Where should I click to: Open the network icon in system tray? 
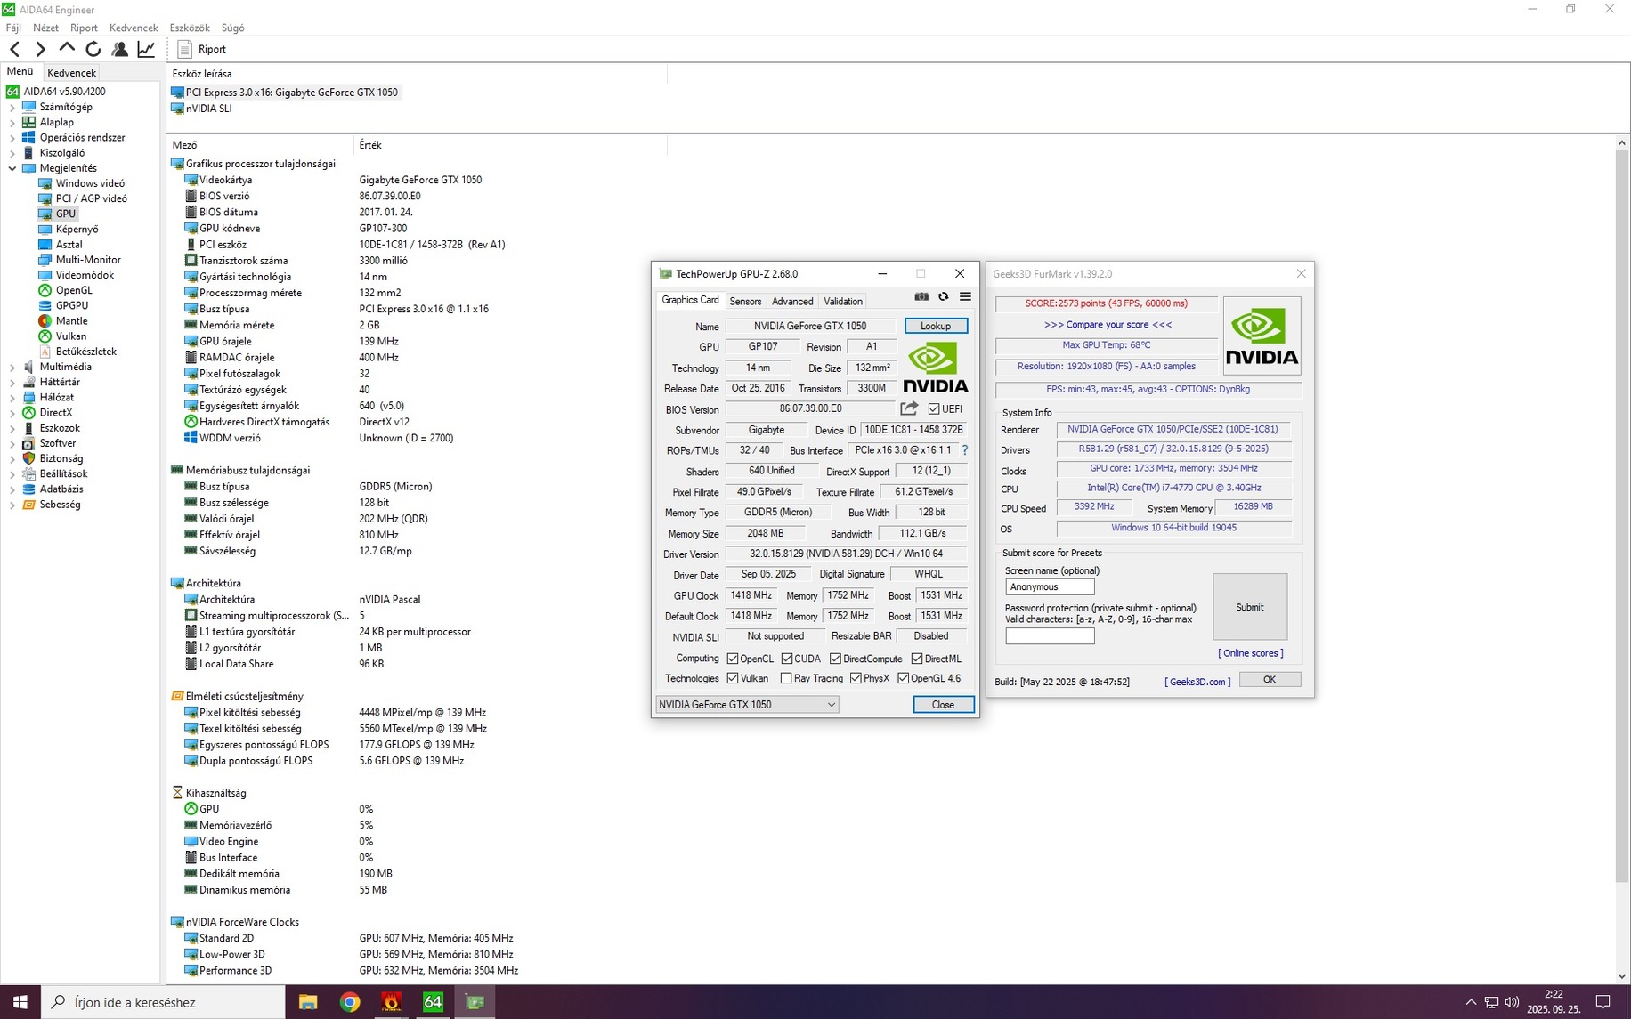(1491, 1002)
